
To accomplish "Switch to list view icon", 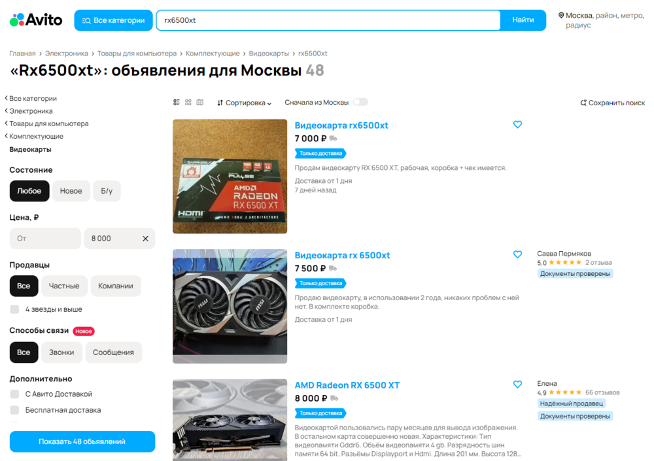I will pos(177,103).
